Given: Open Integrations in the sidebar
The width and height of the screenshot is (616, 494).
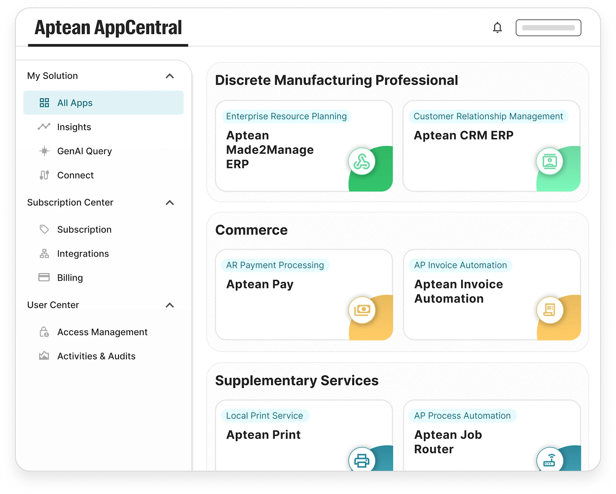Looking at the screenshot, I should coord(103,253).
